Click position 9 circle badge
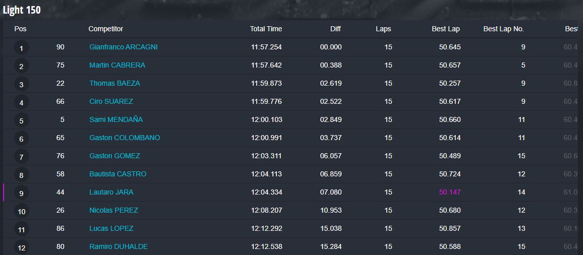The image size is (583, 255). click(x=21, y=194)
